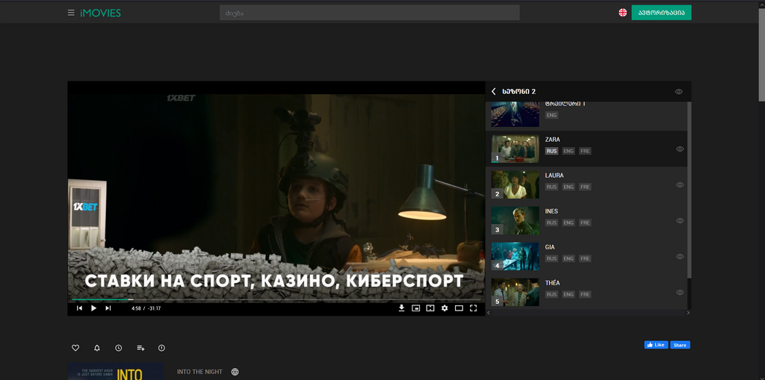The image size is (765, 380).
Task: Mark episode THÉA as watched
Action: click(680, 292)
